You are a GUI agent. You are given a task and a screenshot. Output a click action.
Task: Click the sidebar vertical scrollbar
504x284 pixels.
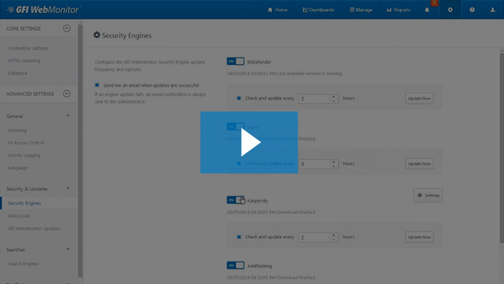[x=80, y=150]
